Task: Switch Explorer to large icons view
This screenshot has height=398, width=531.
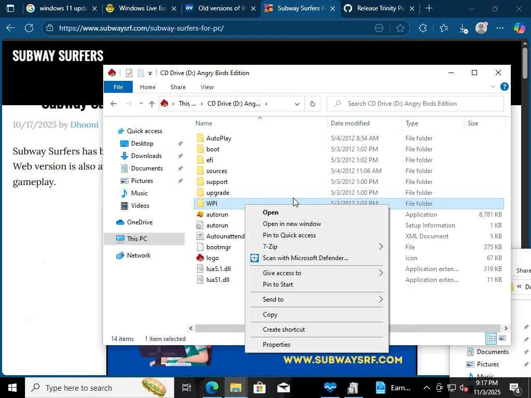Action: [502, 338]
